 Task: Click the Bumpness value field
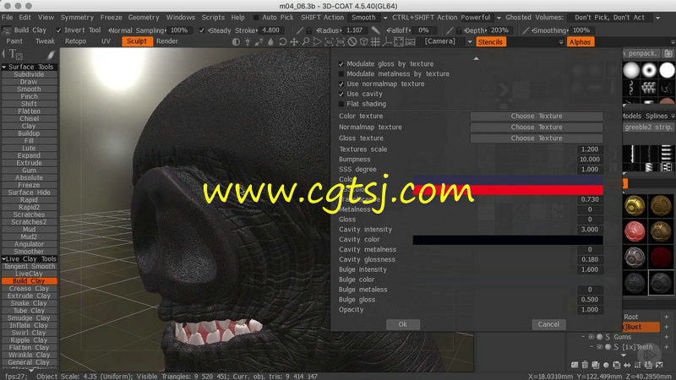pos(590,160)
